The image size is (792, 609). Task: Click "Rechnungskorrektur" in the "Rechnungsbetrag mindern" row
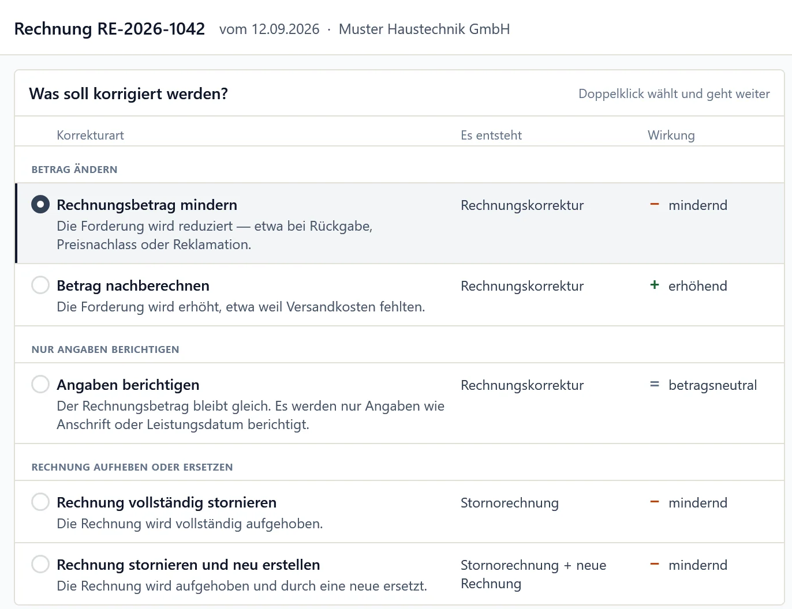[522, 205]
